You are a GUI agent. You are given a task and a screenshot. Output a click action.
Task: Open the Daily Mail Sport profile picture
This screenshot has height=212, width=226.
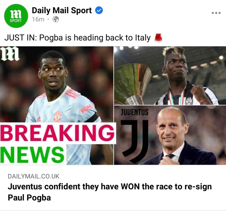click(16, 16)
